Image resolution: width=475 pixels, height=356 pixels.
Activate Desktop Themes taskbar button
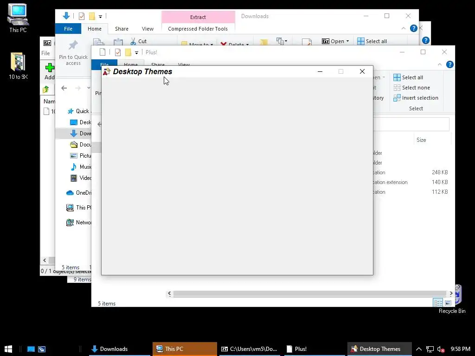click(x=379, y=349)
